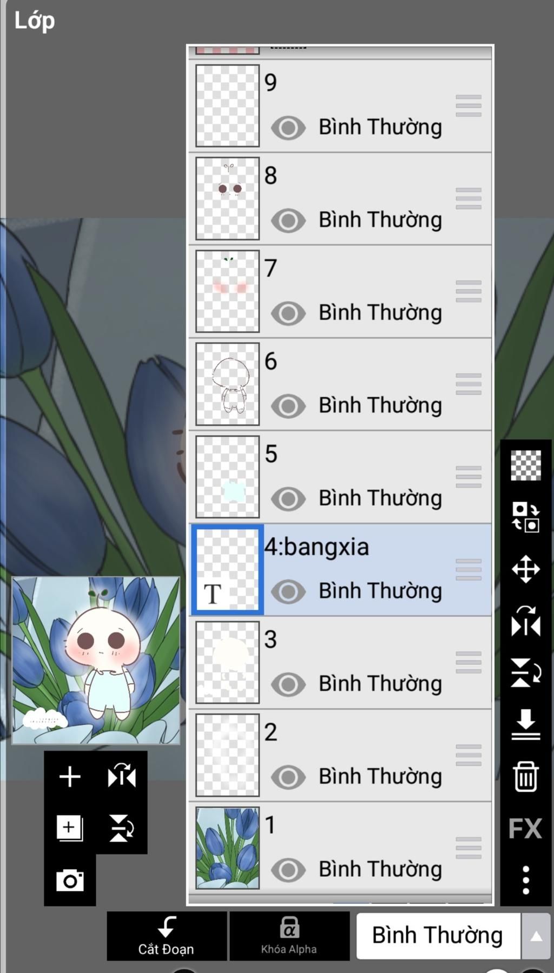Tap the layer 1 tulip thumbnail
Screen dimensions: 554x973
point(227,848)
